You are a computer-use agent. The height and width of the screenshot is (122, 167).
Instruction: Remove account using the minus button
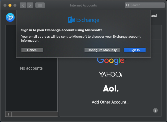click(x=15, y=114)
